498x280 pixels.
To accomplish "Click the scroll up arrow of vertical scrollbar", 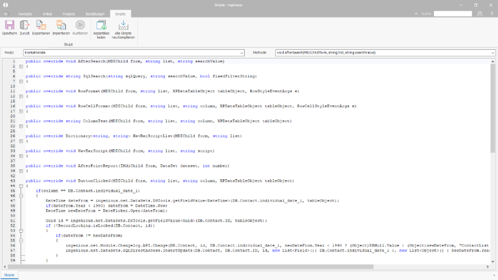I will [492, 62].
